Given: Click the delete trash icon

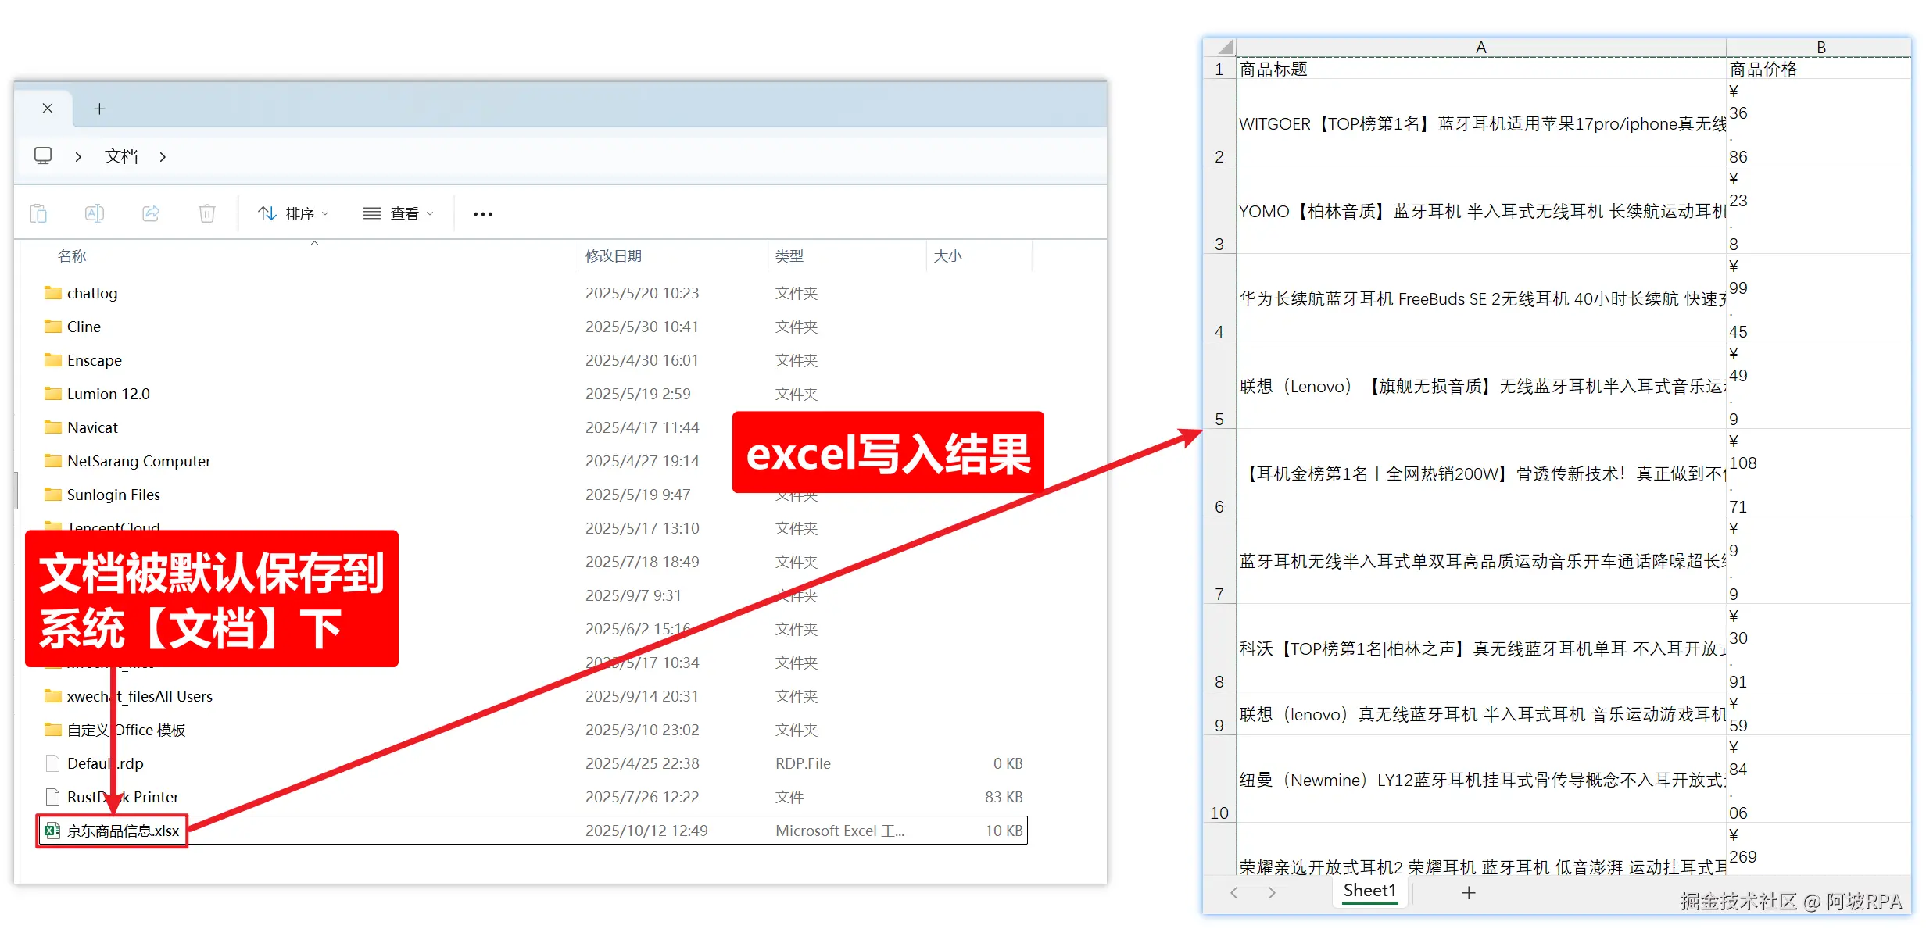Looking at the screenshot, I should [x=207, y=213].
